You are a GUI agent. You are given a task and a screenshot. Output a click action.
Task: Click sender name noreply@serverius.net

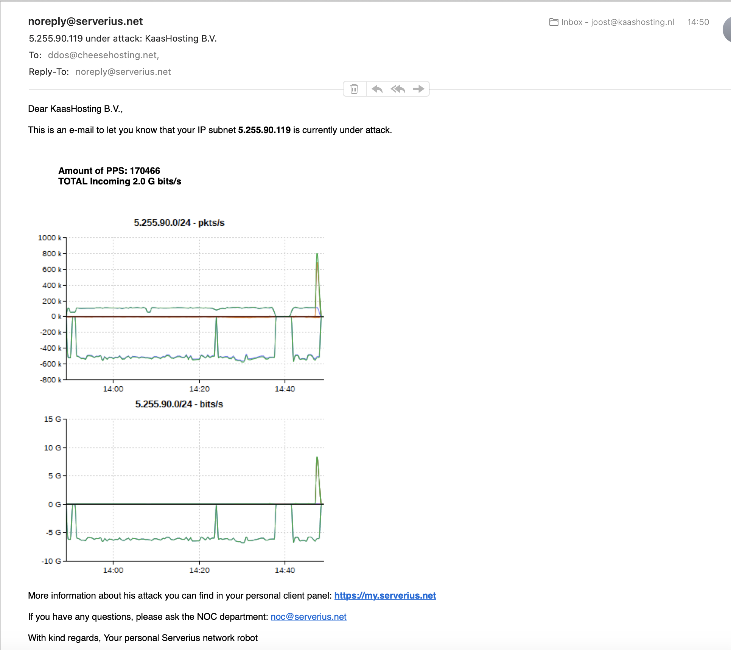pos(85,21)
